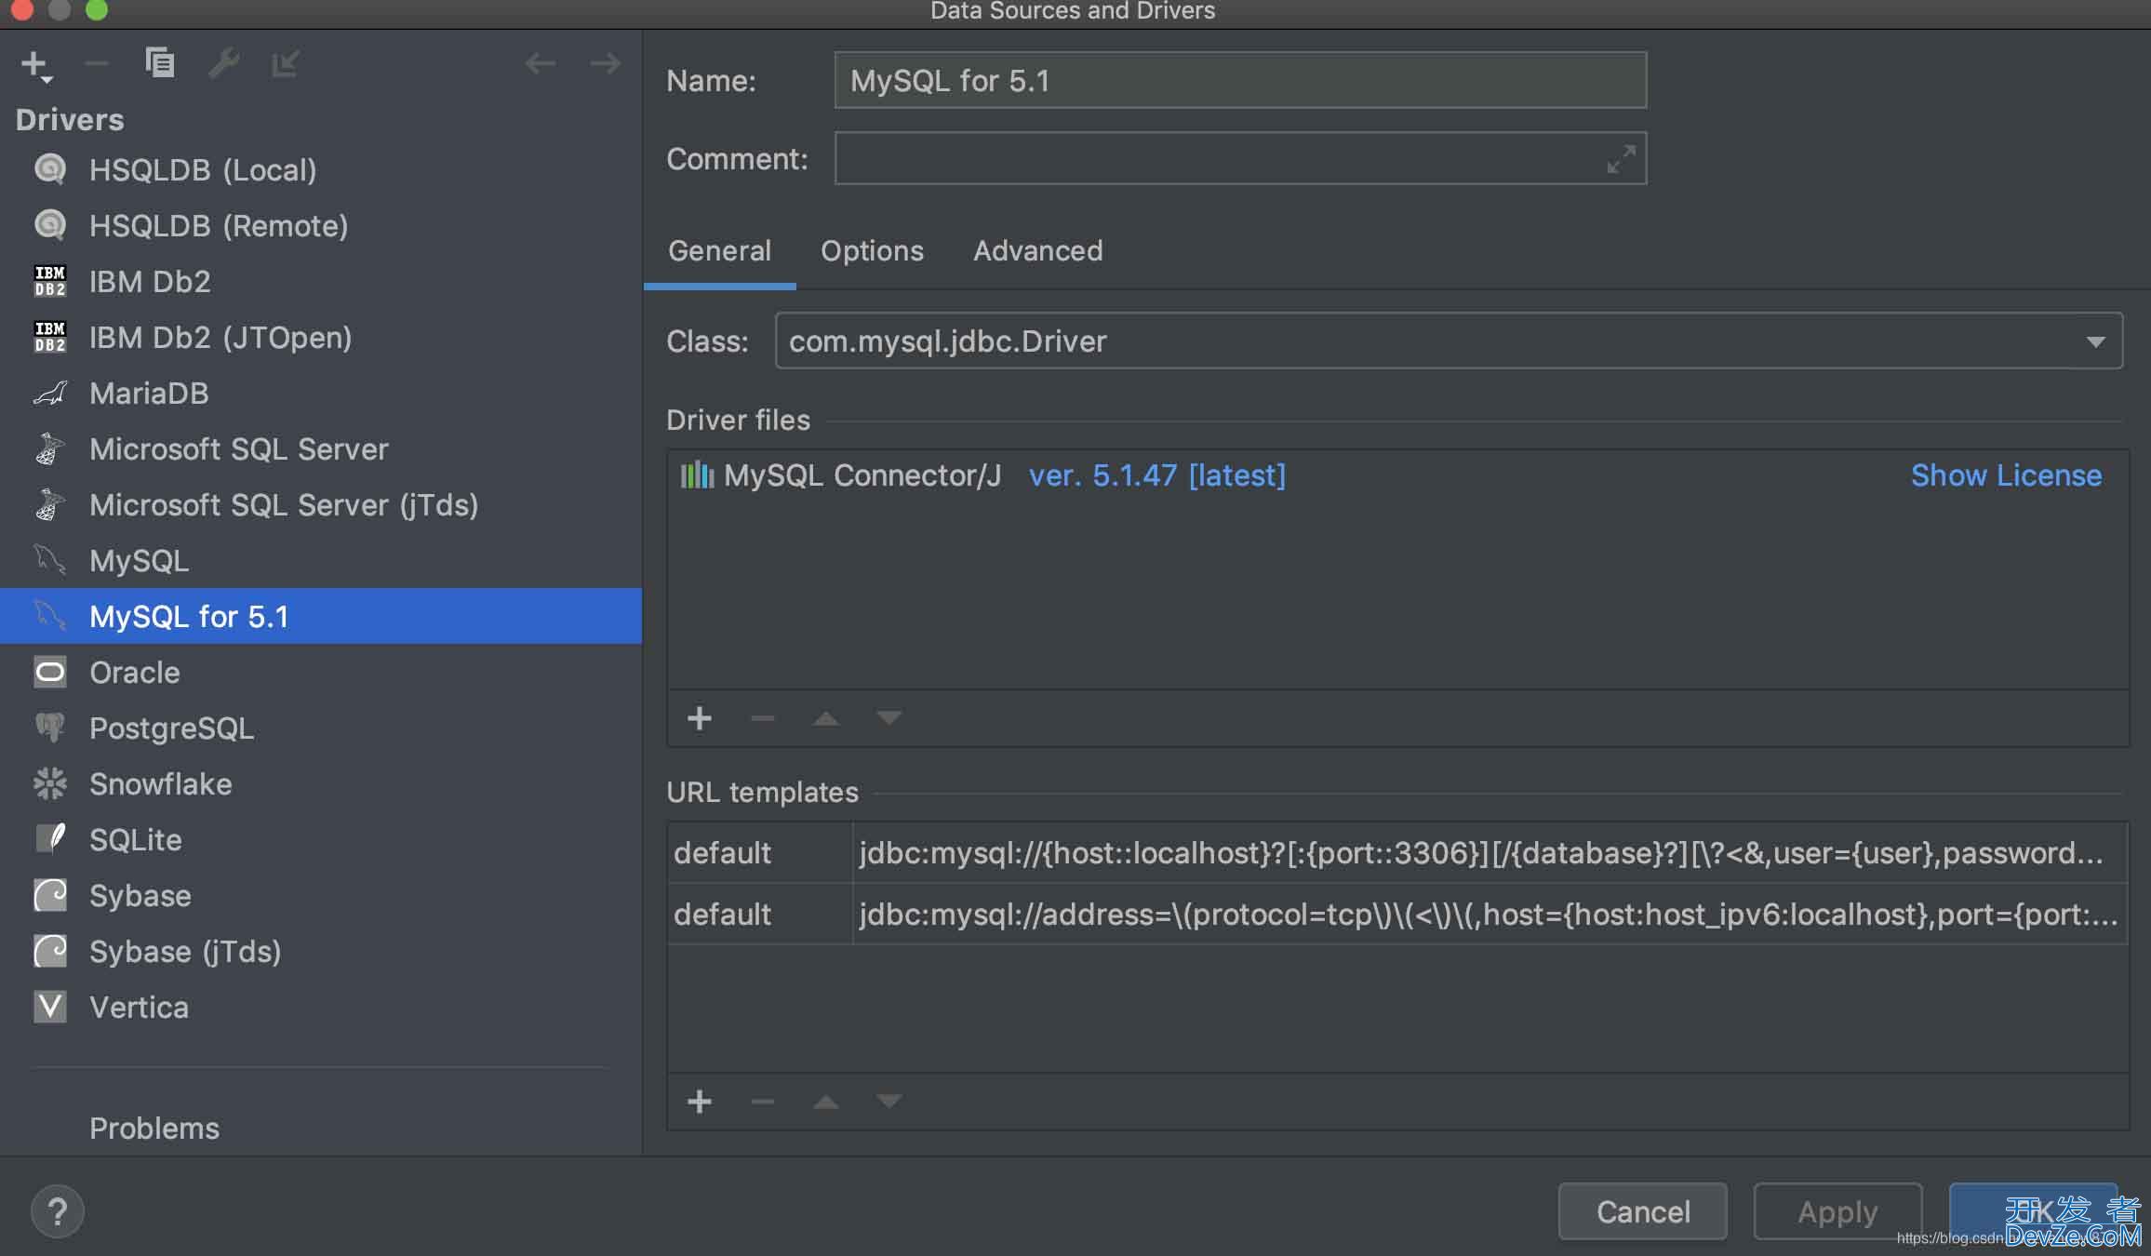This screenshot has width=2151, height=1256.
Task: Switch to the General tab
Action: [719, 250]
